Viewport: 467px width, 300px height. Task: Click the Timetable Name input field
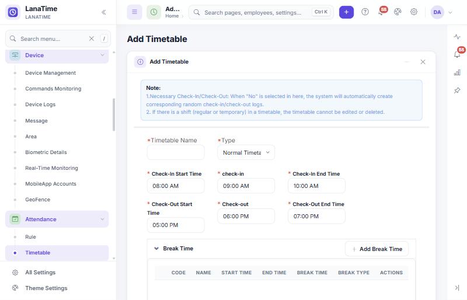point(176,152)
